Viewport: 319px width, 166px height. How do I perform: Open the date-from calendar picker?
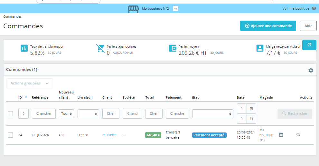tap(251, 109)
